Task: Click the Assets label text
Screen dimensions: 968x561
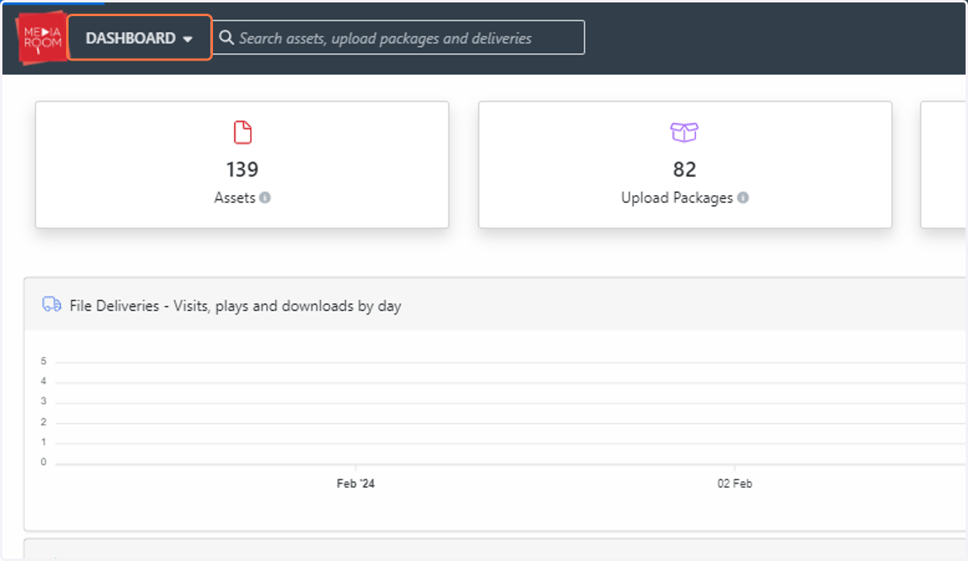Action: pyautogui.click(x=235, y=197)
